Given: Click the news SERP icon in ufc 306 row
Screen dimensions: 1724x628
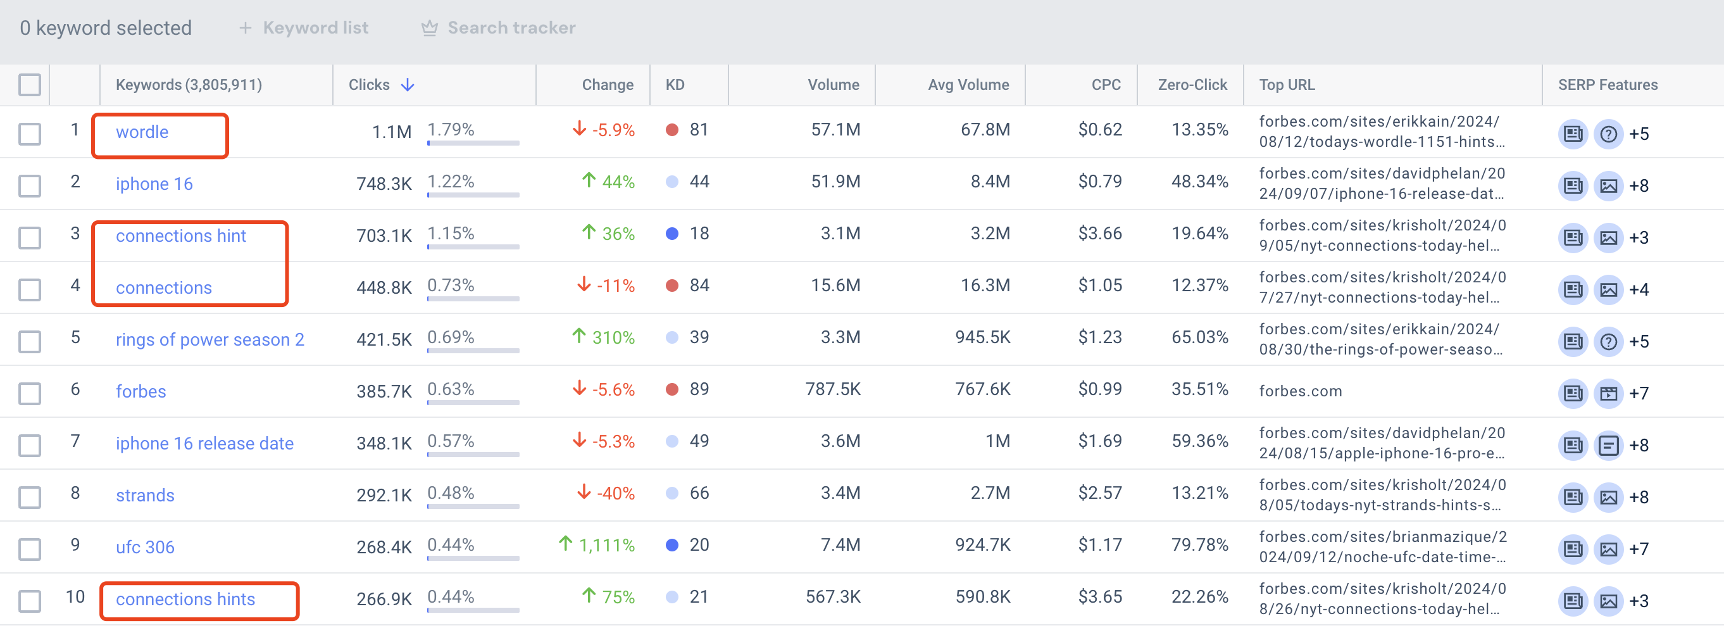Looking at the screenshot, I should coord(1573,549).
